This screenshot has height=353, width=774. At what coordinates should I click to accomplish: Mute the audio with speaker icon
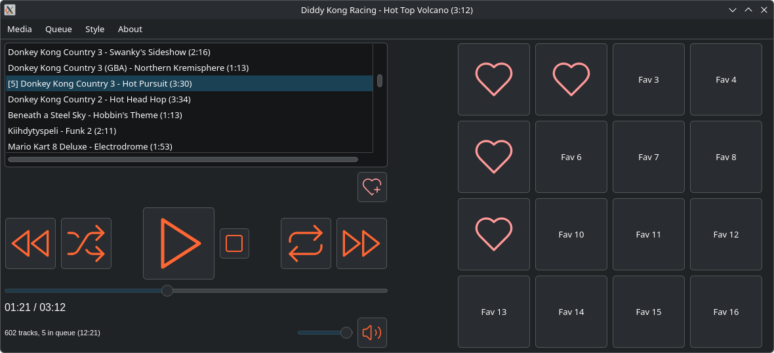pyautogui.click(x=372, y=333)
